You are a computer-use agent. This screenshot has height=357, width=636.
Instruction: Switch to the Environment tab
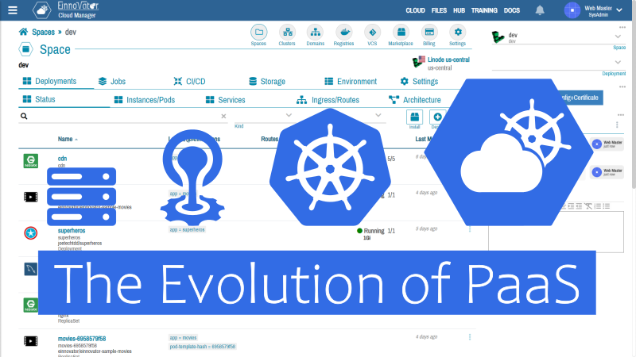351,82
